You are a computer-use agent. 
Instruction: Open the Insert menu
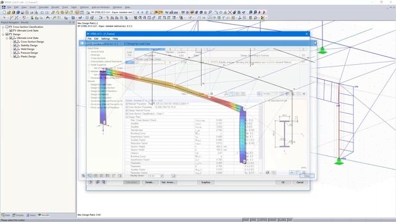point(33,7)
